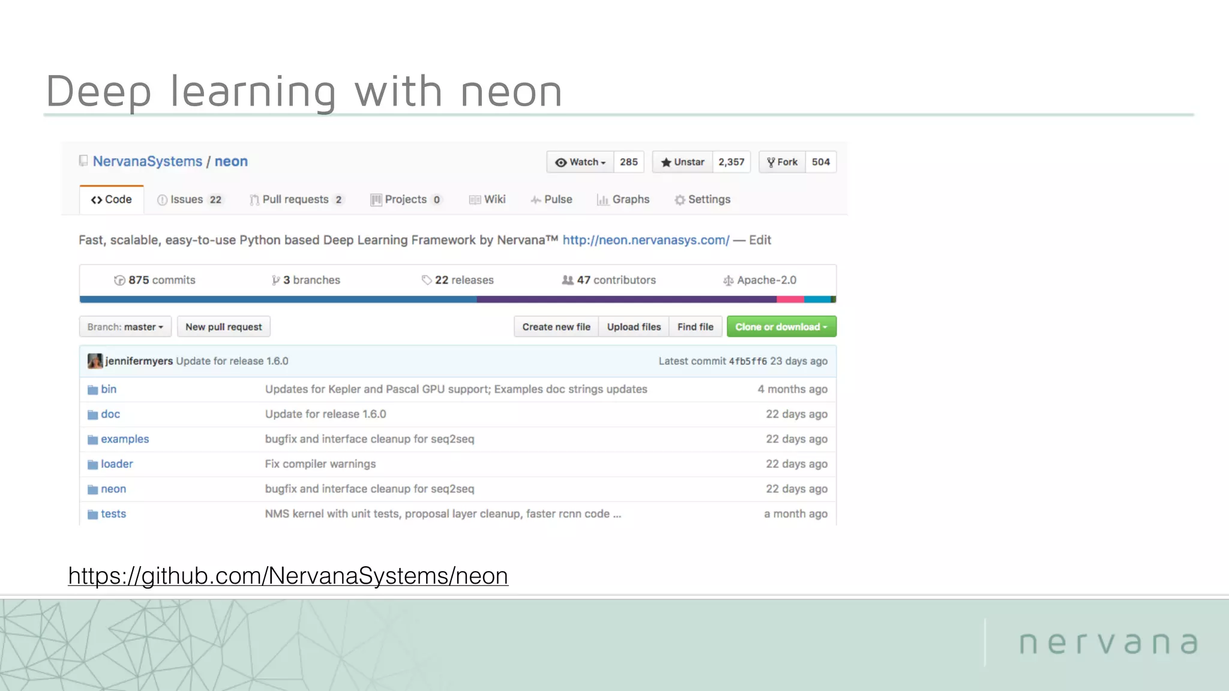The height and width of the screenshot is (691, 1229).
Task: Open the Pulse tab
Action: pyautogui.click(x=551, y=200)
